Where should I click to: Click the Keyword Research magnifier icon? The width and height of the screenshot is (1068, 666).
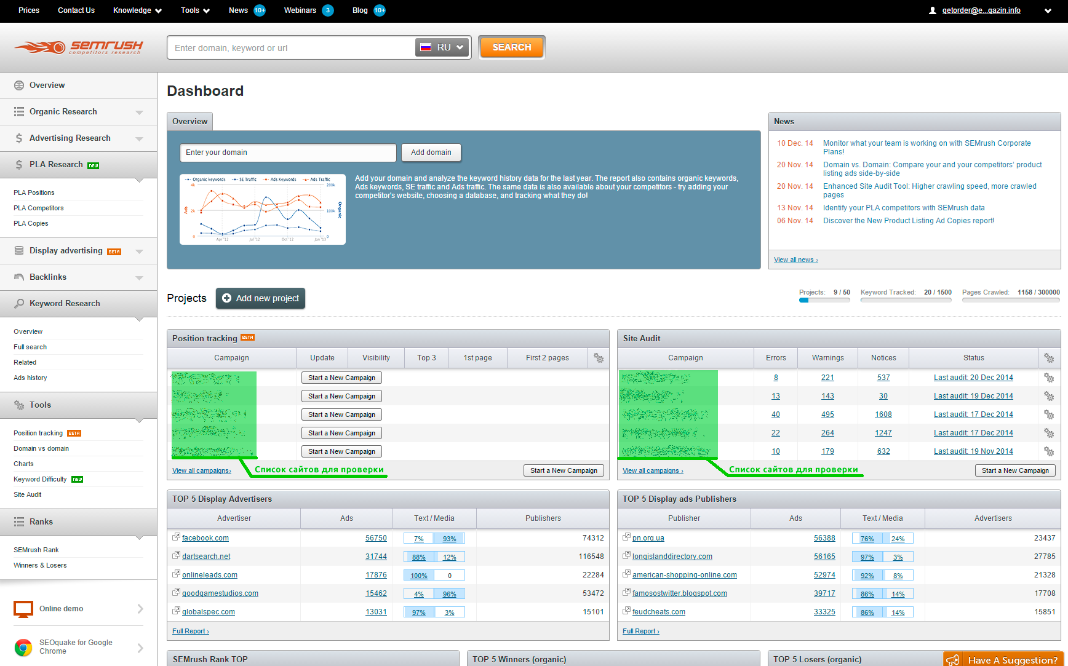pos(19,304)
